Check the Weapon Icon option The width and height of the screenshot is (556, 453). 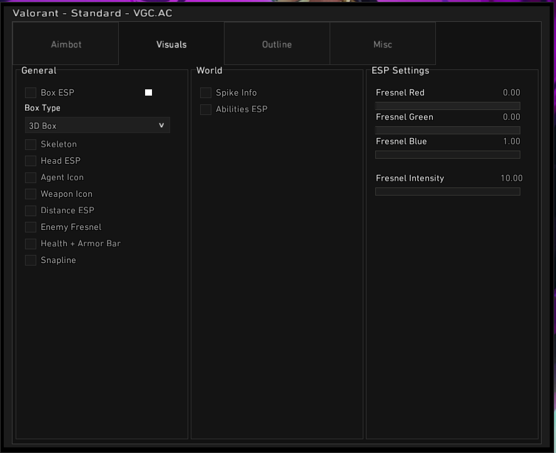coord(31,194)
